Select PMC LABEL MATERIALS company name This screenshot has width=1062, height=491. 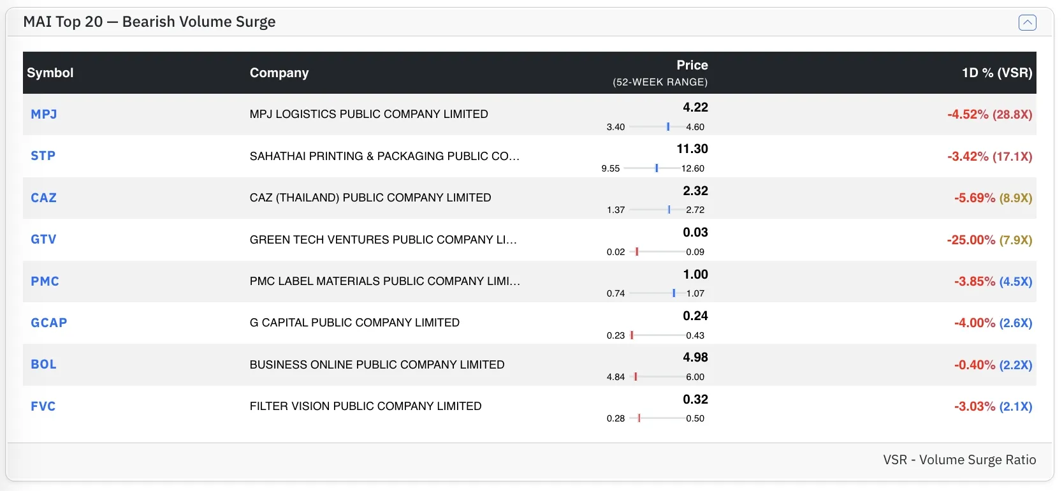385,281
